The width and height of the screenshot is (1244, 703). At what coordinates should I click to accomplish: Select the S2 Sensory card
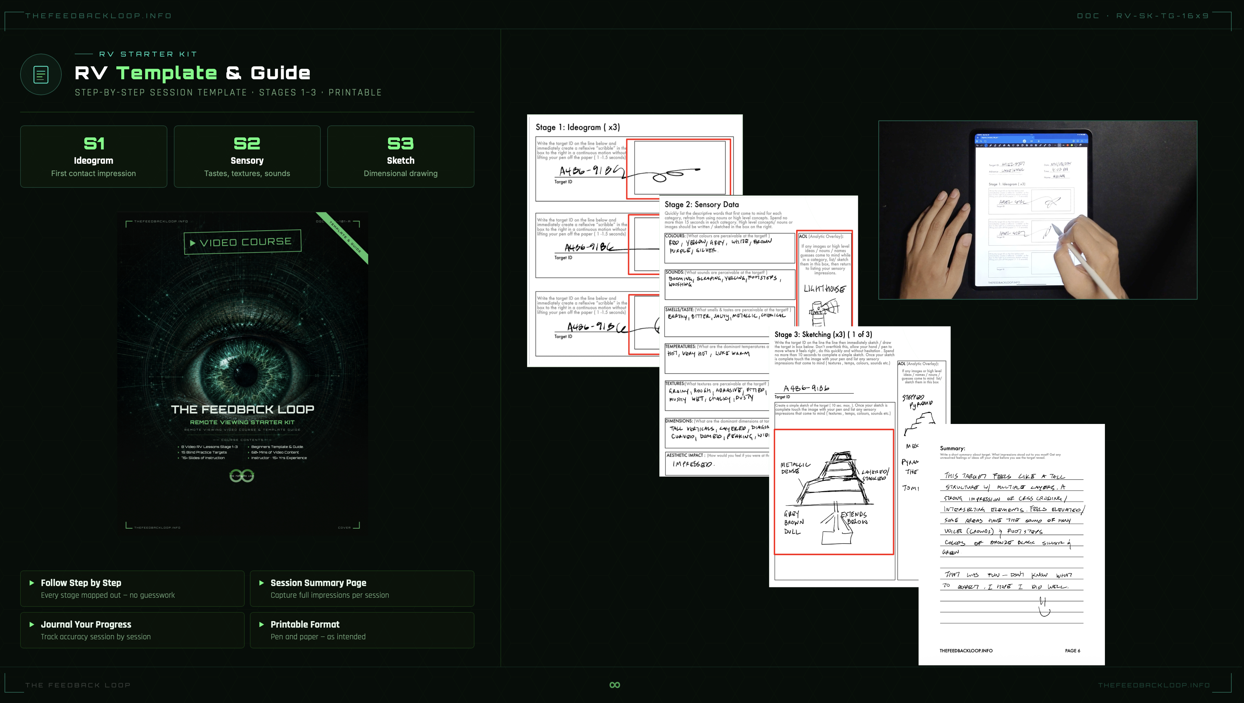(247, 157)
